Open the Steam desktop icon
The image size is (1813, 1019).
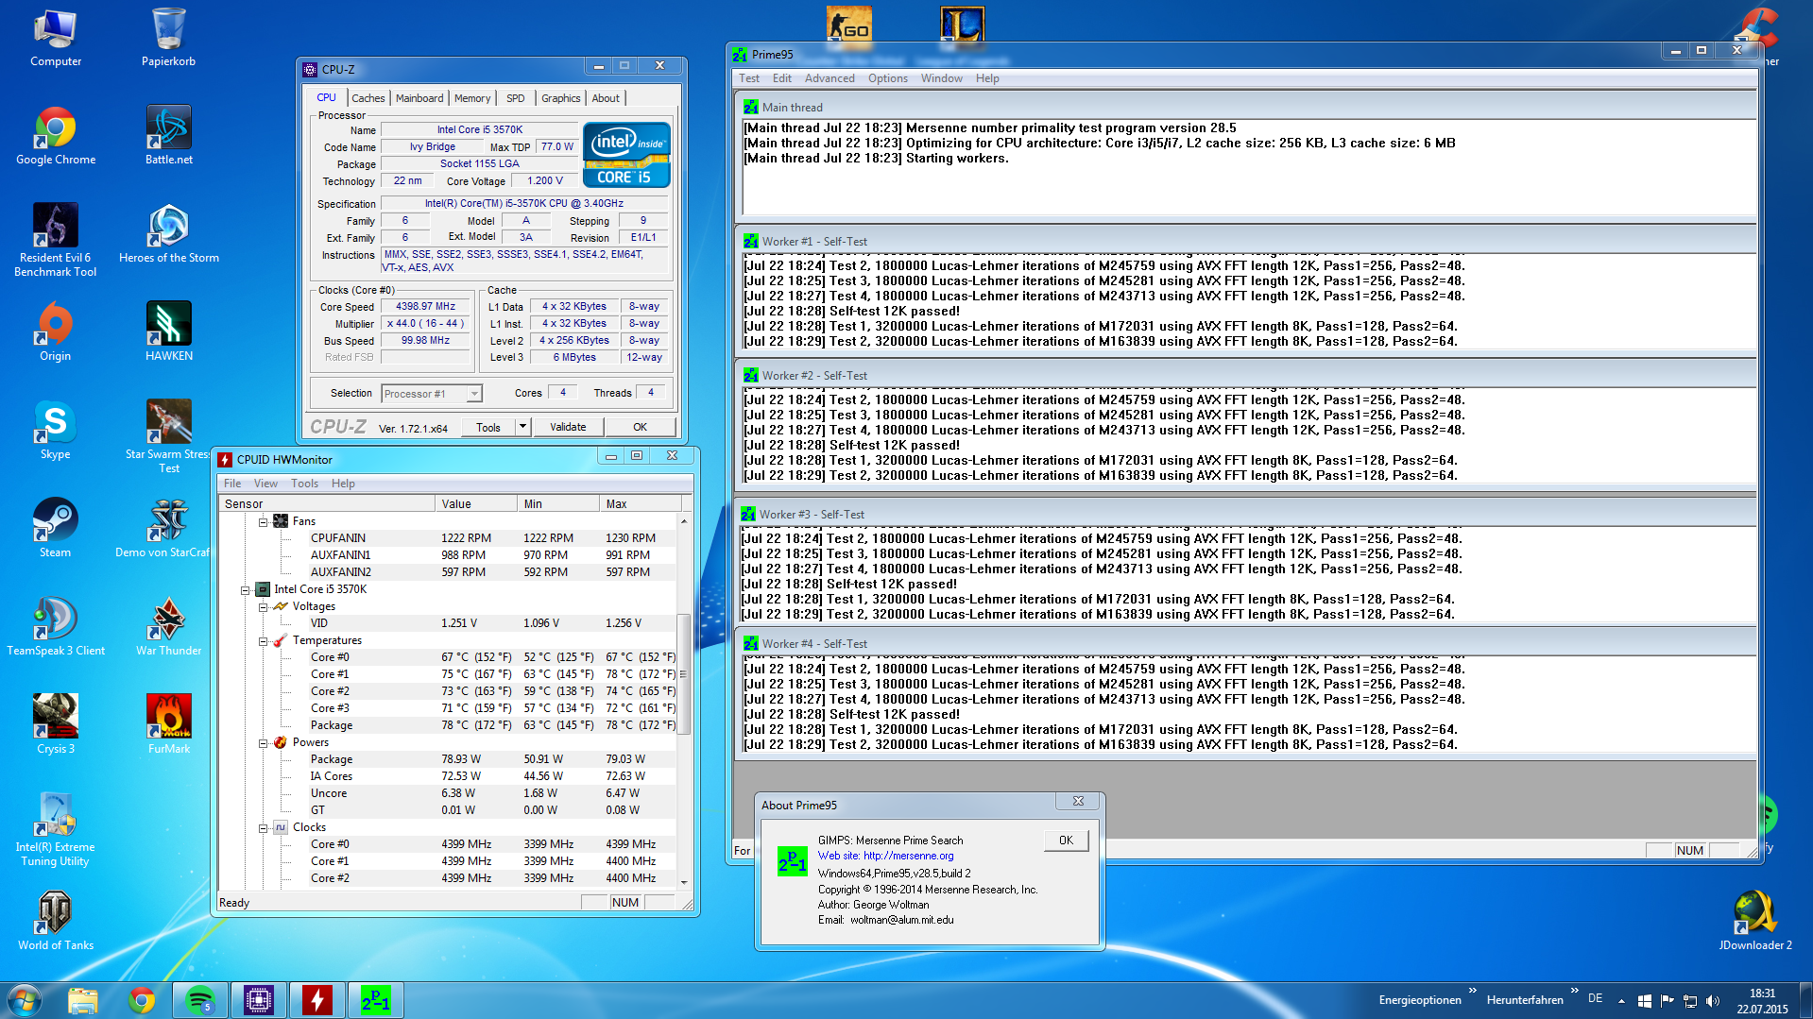click(55, 522)
